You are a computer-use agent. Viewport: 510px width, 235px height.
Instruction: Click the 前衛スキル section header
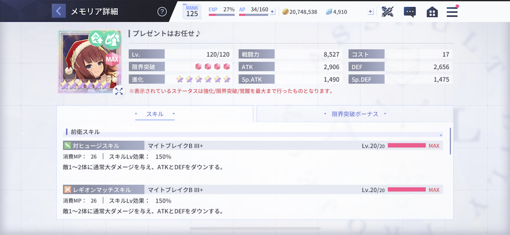tap(85, 132)
